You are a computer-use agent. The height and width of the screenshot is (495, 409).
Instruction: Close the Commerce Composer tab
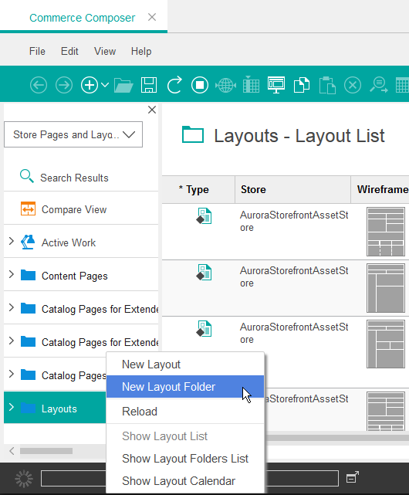pos(152,17)
